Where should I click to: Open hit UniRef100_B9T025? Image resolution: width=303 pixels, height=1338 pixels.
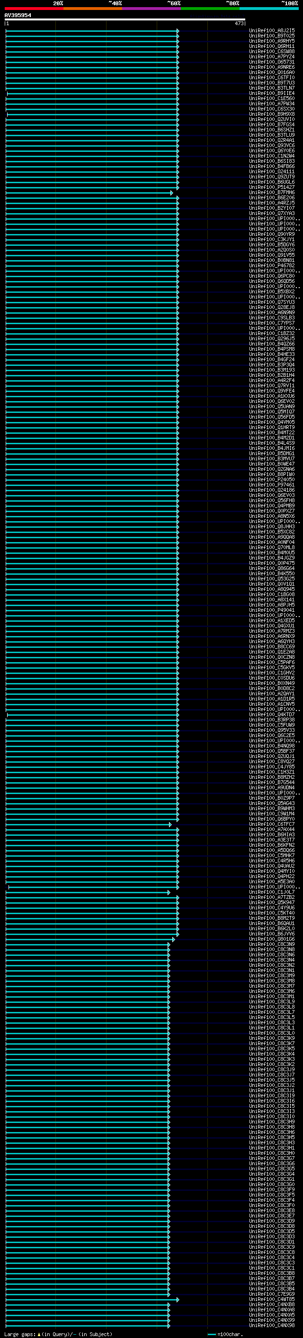tap(272, 36)
